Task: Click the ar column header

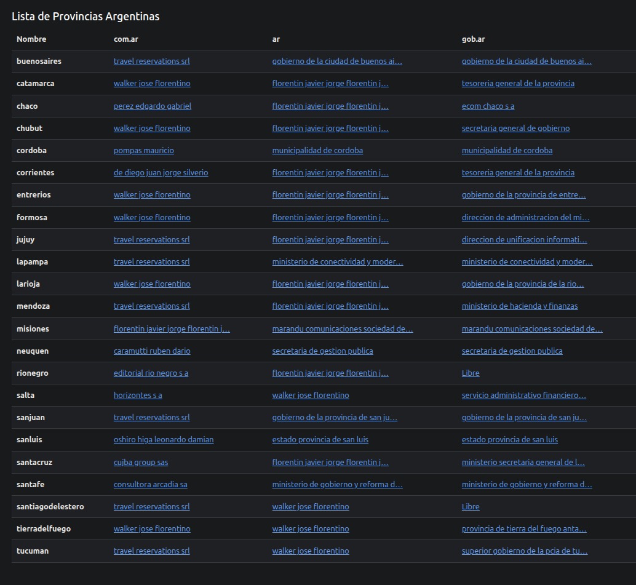Action: point(276,39)
